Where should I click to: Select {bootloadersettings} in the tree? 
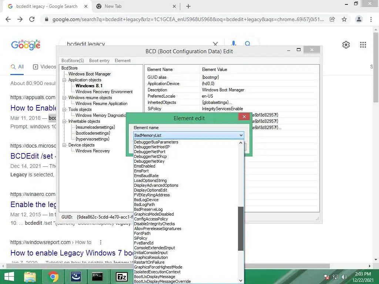93,133
